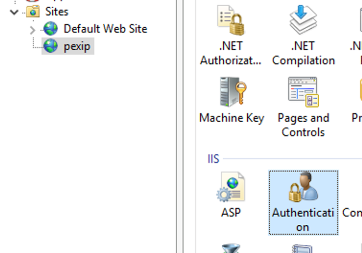The height and width of the screenshot is (253, 362).
Task: Click the Pages and Controls text label
Action: click(303, 125)
